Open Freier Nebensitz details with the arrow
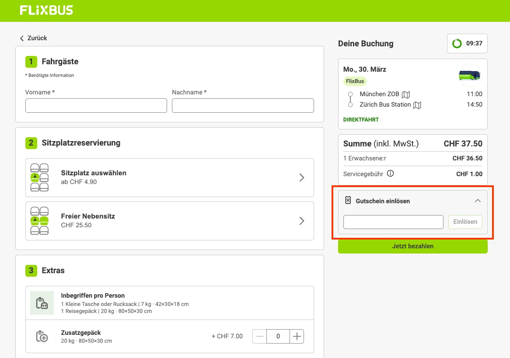This screenshot has height=358, width=510. tap(301, 221)
